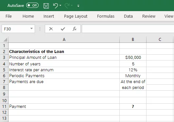This screenshot has height=122, width=174.
Task: Click the Insert Function fx icon
Action: (x=75, y=29)
